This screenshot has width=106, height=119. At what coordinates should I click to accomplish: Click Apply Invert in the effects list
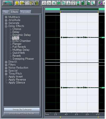pyautogui.click(x=16, y=77)
